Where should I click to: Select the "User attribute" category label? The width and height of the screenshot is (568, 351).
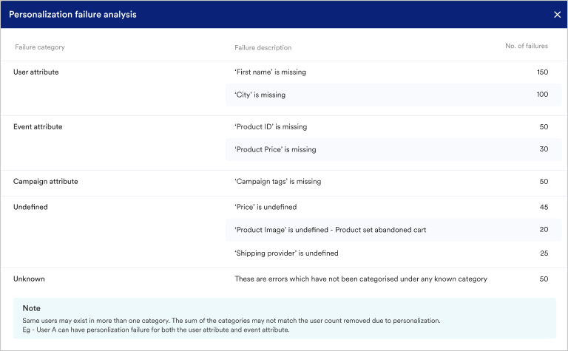tap(36, 72)
